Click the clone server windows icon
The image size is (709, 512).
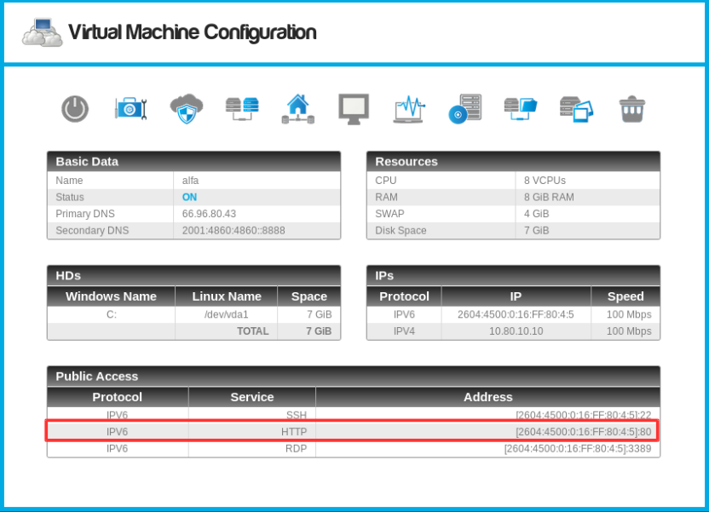coord(576,109)
